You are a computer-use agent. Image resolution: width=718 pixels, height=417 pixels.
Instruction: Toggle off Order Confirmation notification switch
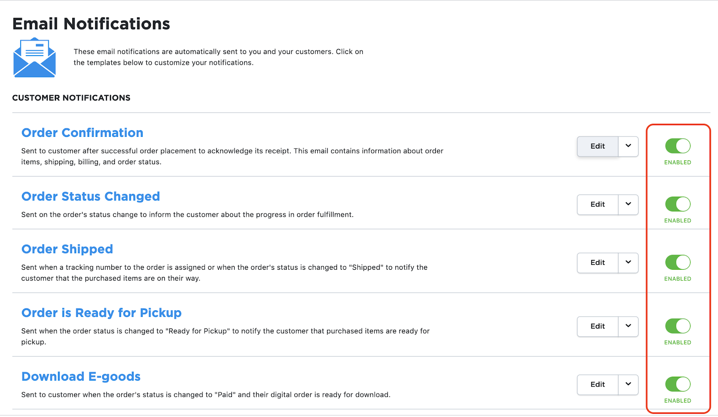click(678, 146)
